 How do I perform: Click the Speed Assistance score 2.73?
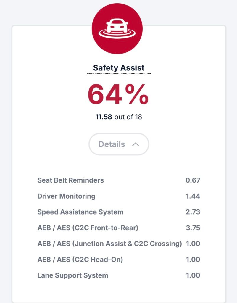193,212
